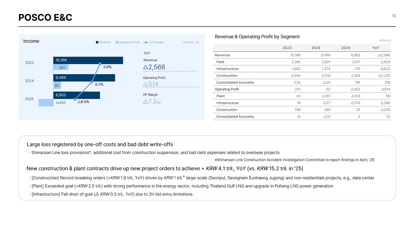Image resolution: width=414 pixels, height=233 pixels.
Task: Click the POSCO E&C slide title
Action: click(x=45, y=17)
